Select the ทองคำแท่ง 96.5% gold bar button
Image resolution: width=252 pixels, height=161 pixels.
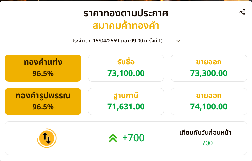[x=43, y=68]
